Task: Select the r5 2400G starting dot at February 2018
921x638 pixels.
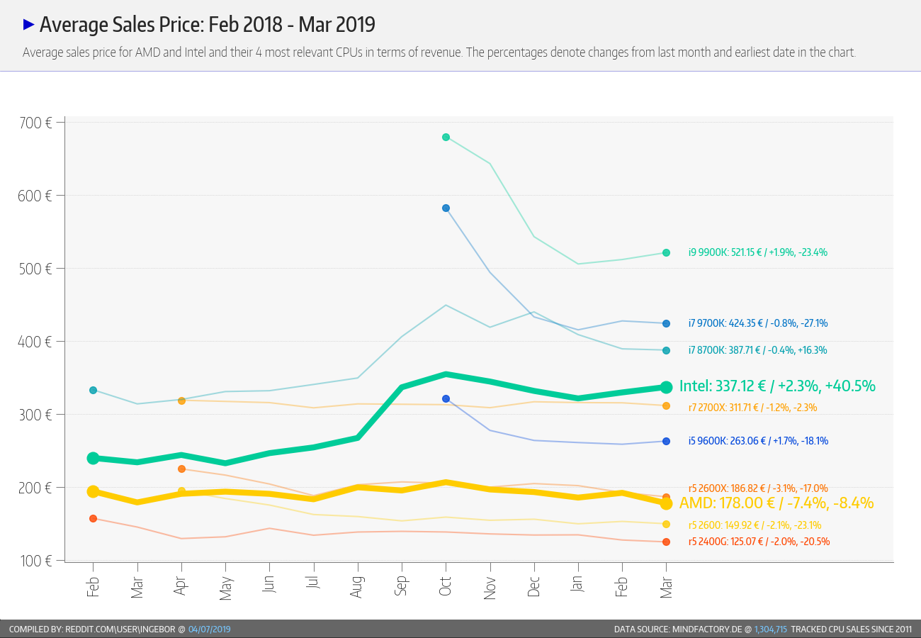Action: tap(93, 519)
